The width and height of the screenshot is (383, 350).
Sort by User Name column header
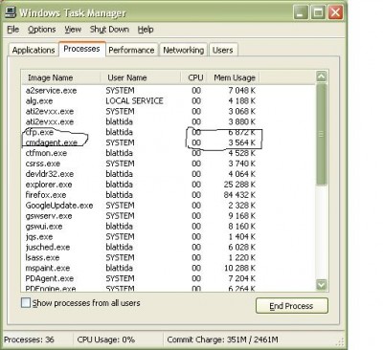(141, 77)
